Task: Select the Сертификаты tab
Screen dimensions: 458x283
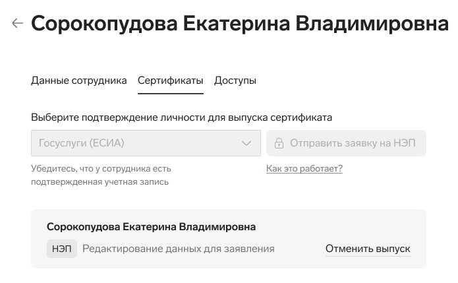Action: (x=170, y=80)
